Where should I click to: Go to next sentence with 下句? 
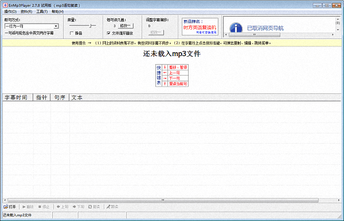[x=79, y=207]
